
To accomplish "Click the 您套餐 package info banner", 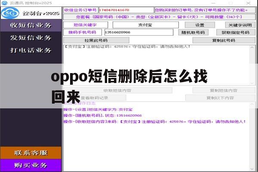I will click(x=159, y=17).
